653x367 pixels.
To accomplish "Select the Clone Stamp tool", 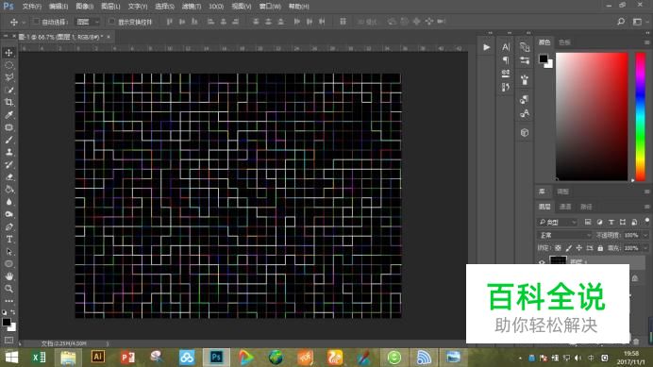I will (8, 152).
